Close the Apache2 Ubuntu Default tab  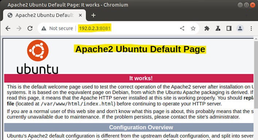tap(80, 15)
